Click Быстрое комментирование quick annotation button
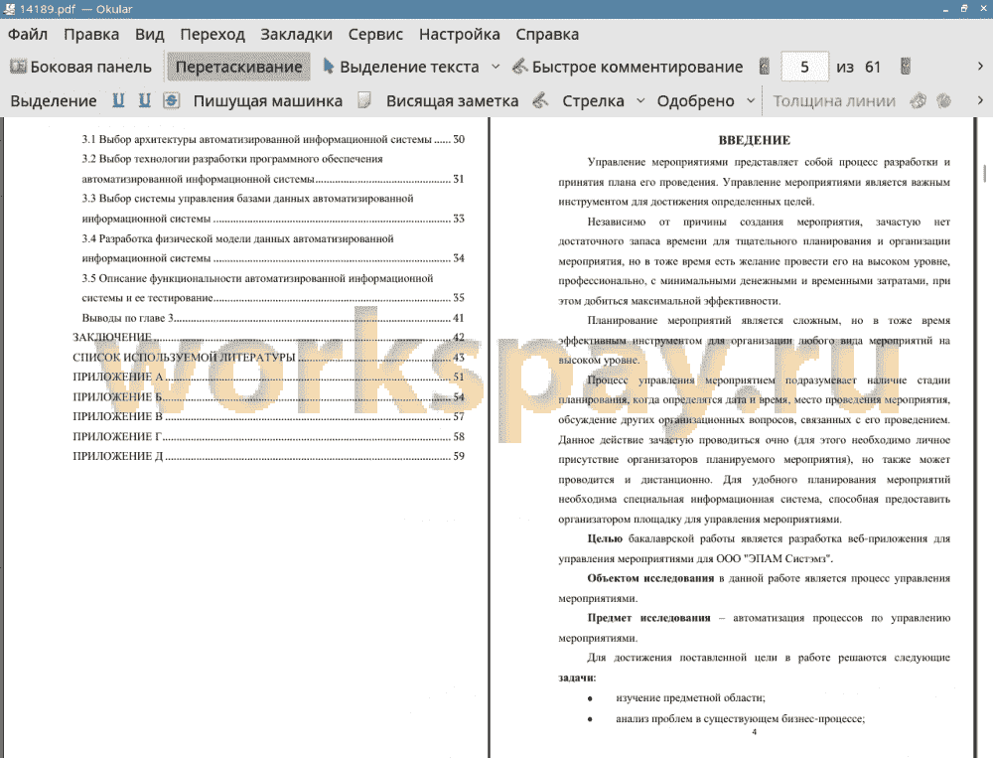Screen dimensions: 993x758 coord(627,67)
